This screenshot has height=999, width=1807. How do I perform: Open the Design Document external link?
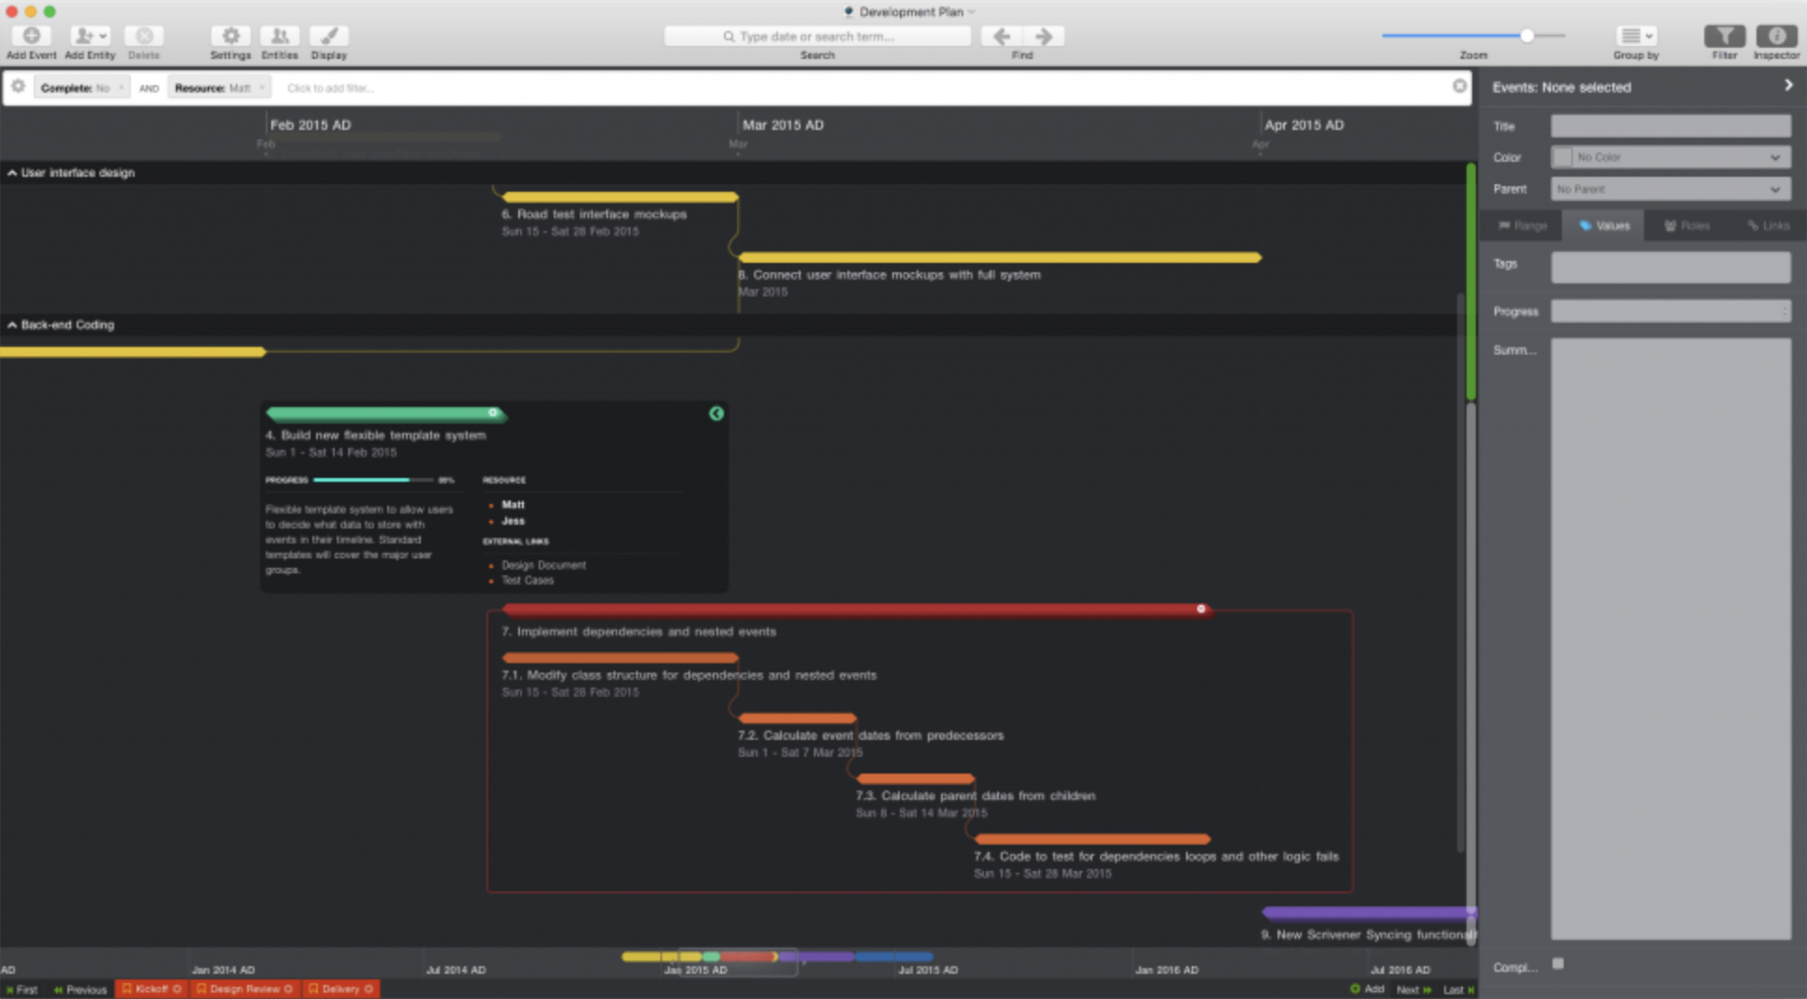point(543,565)
